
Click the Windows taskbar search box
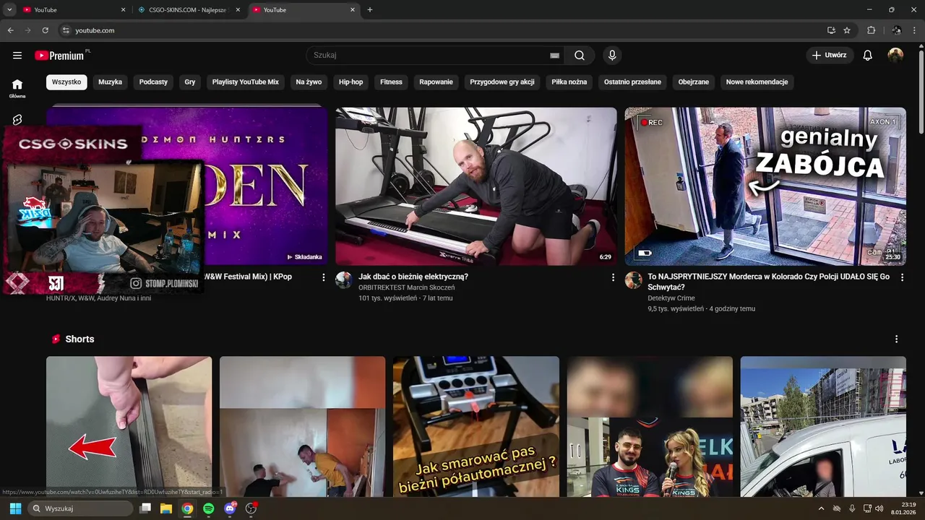(79, 508)
